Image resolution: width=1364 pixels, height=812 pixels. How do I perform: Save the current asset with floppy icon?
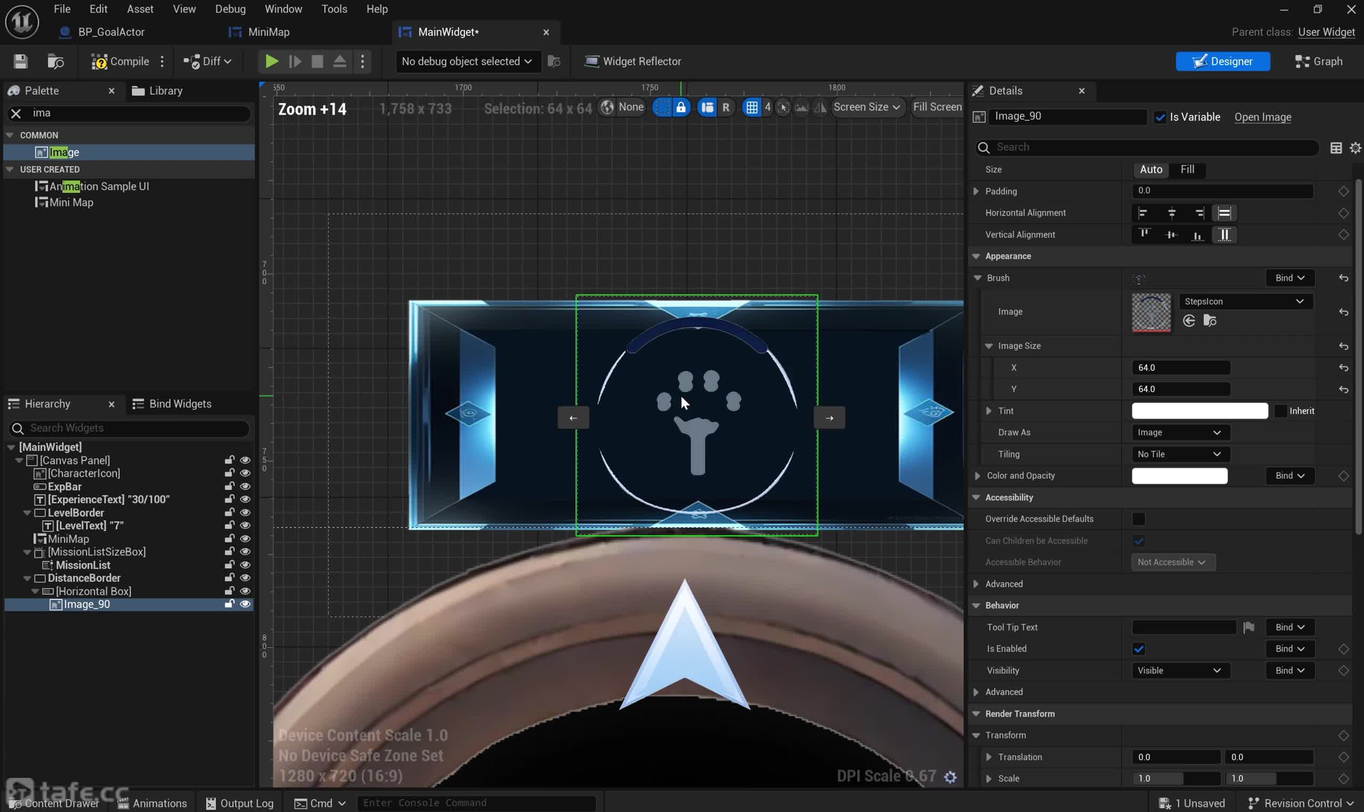tap(20, 61)
